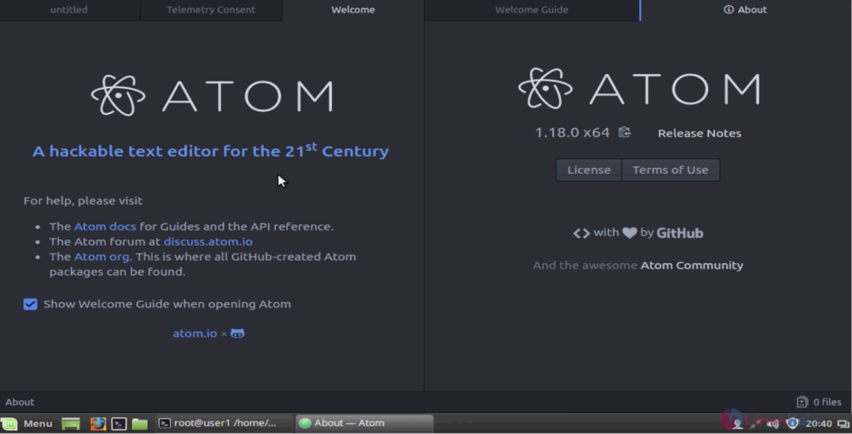The width and height of the screenshot is (852, 434).
Task: Activate the About tab
Action: click(746, 10)
